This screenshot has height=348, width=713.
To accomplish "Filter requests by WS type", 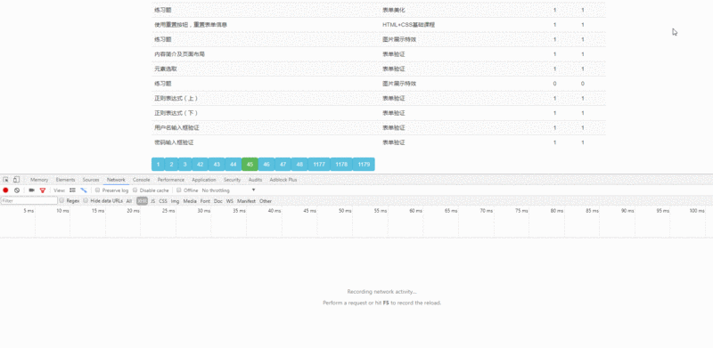I will tap(230, 201).
